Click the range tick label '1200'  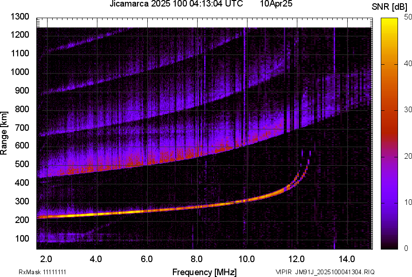[x=20, y=34]
